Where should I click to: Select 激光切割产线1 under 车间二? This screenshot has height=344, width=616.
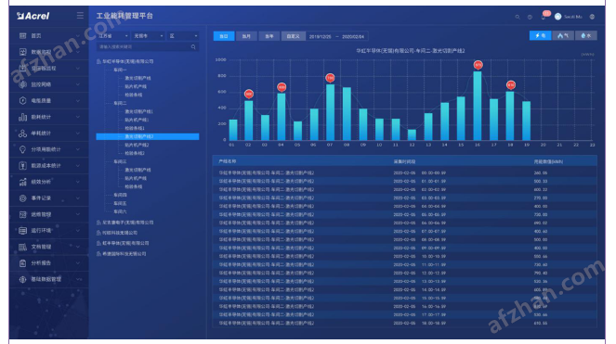coord(138,111)
